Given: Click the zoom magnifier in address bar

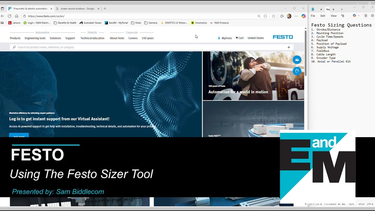Looking at the screenshot, I should 259,16.
